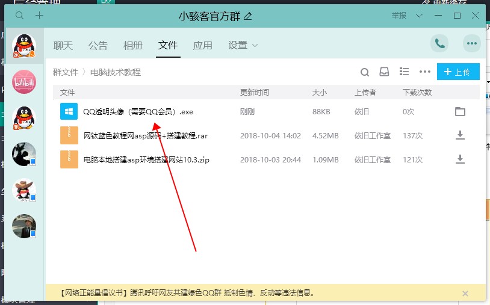The height and width of the screenshot is (305, 490).
Task: Download the 10.3.zip file
Action: (x=460, y=159)
